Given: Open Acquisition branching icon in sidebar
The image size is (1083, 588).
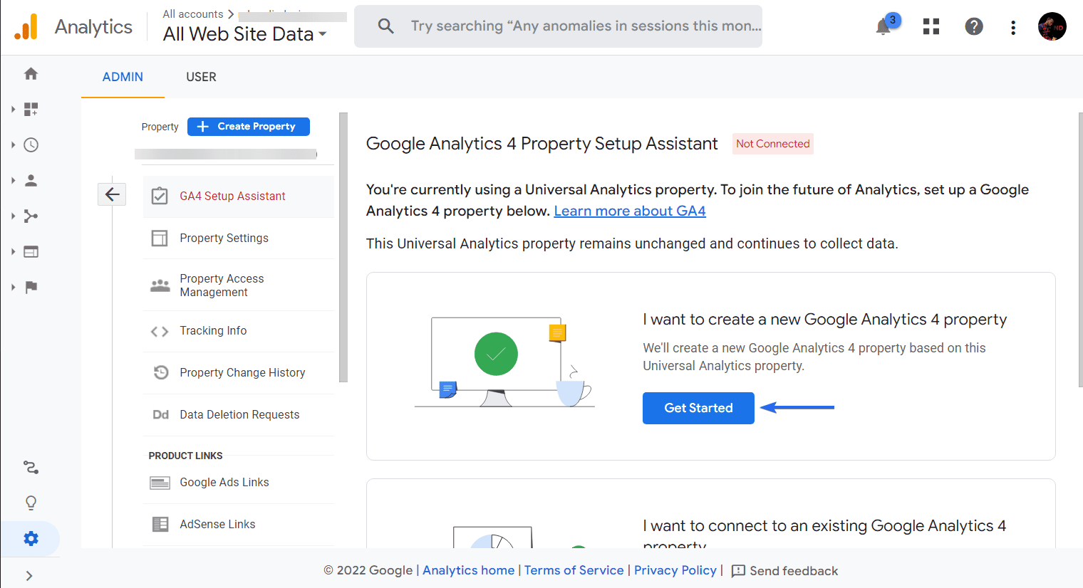Looking at the screenshot, I should click(31, 216).
